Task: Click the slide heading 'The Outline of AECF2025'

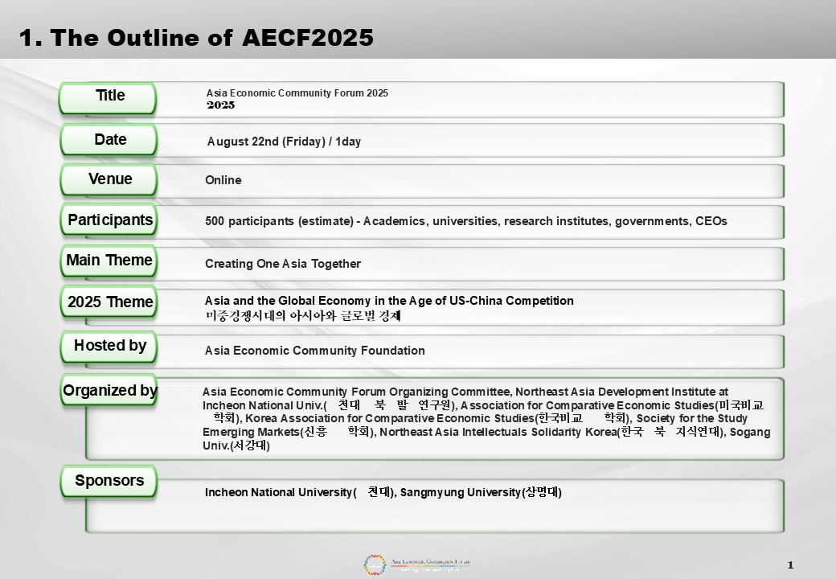Action: pyautogui.click(x=196, y=38)
